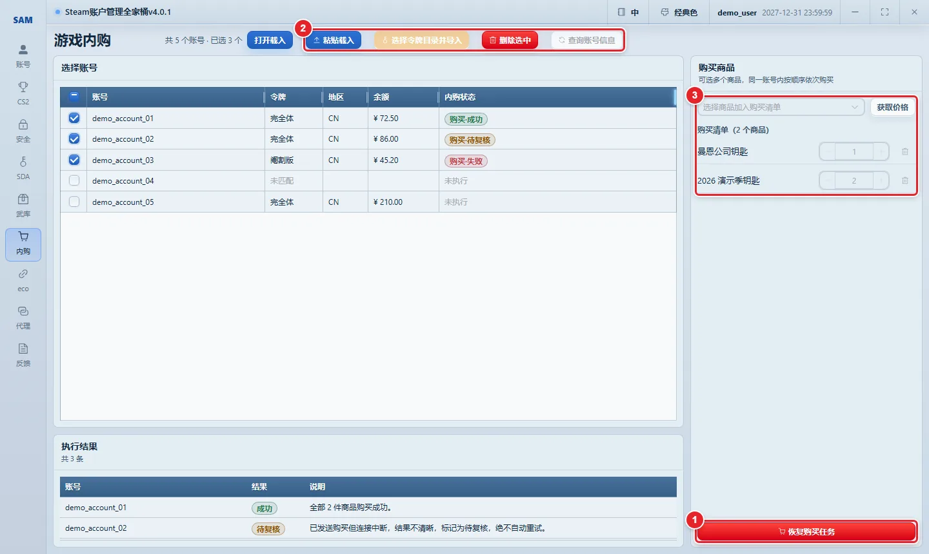Check the demo_account_05 checkbox
The height and width of the screenshot is (554, 929).
coord(74,202)
